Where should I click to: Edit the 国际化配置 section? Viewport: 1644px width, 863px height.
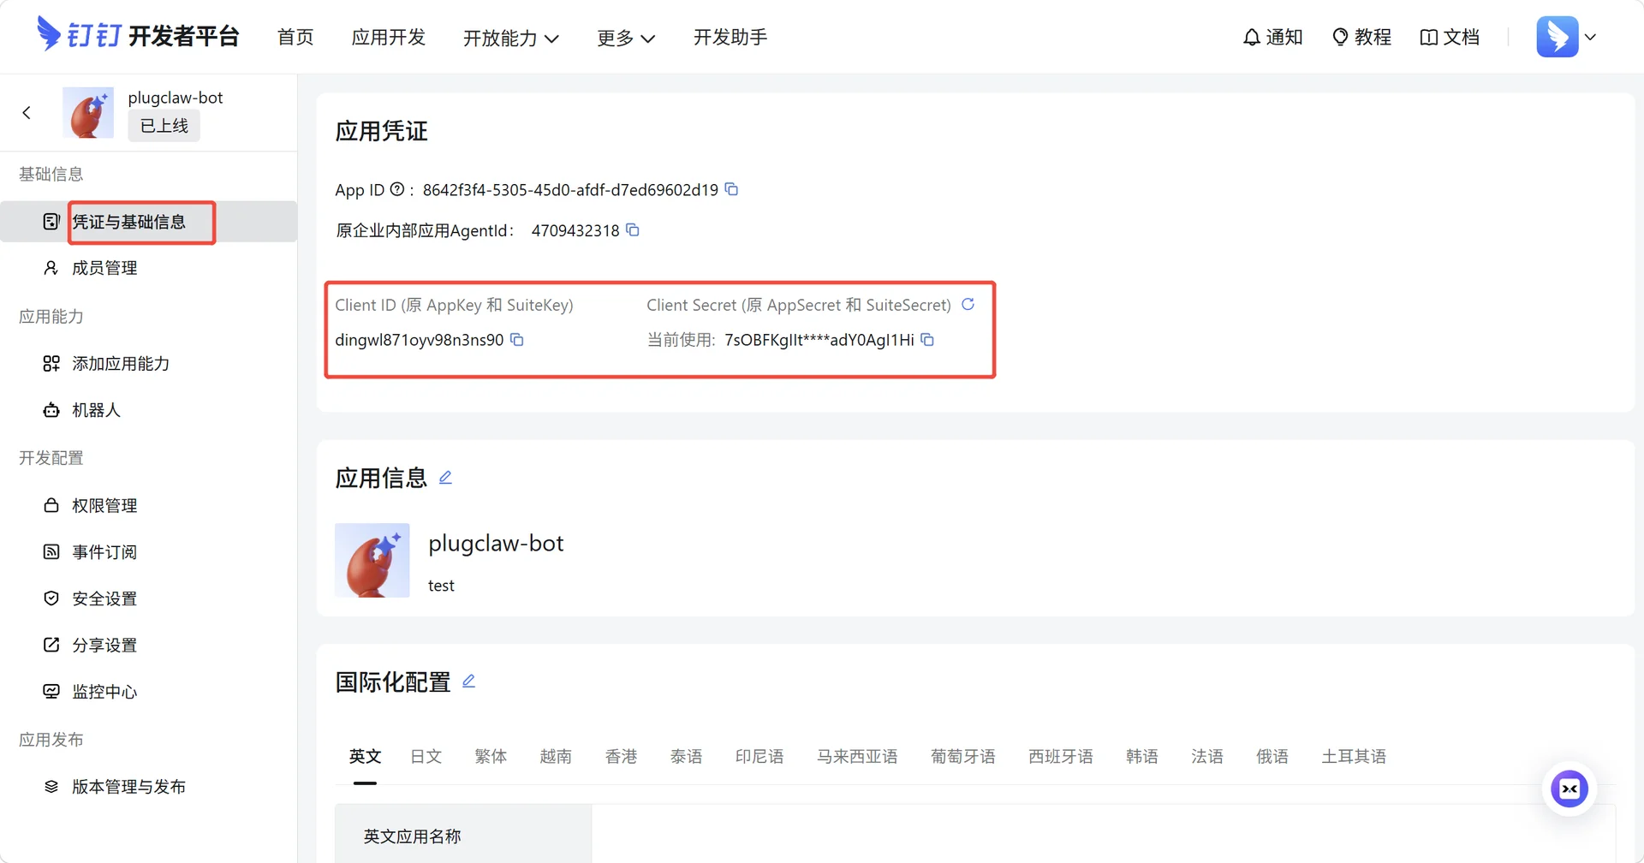468,681
